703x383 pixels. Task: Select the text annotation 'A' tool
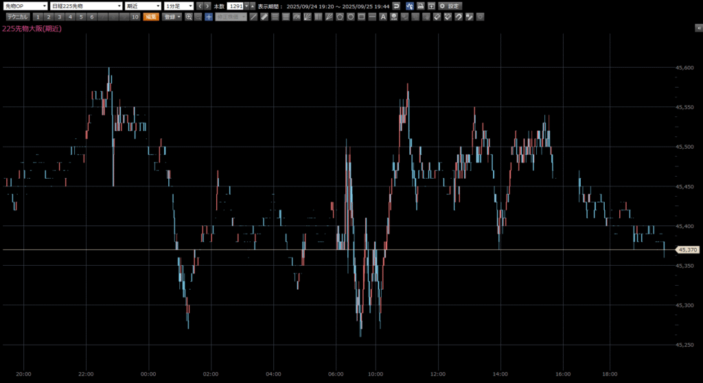[382, 16]
